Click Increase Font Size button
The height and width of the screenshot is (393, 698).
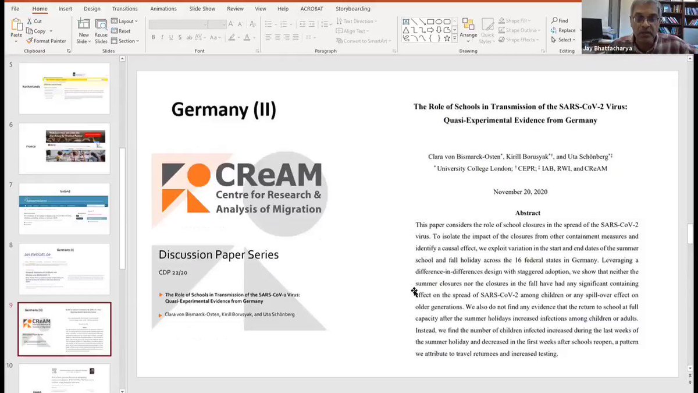230,24
